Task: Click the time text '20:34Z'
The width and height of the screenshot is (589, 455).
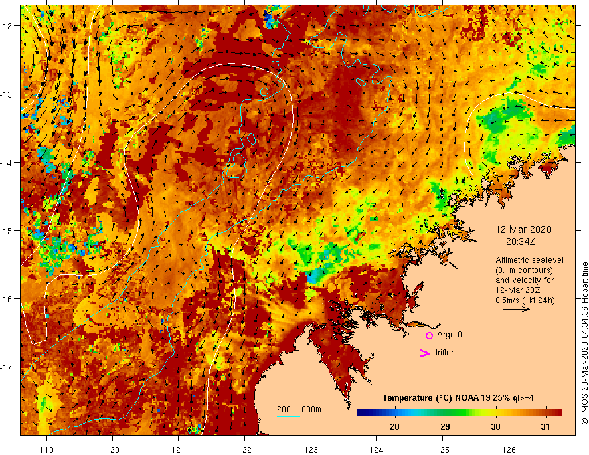Action: 520,242
